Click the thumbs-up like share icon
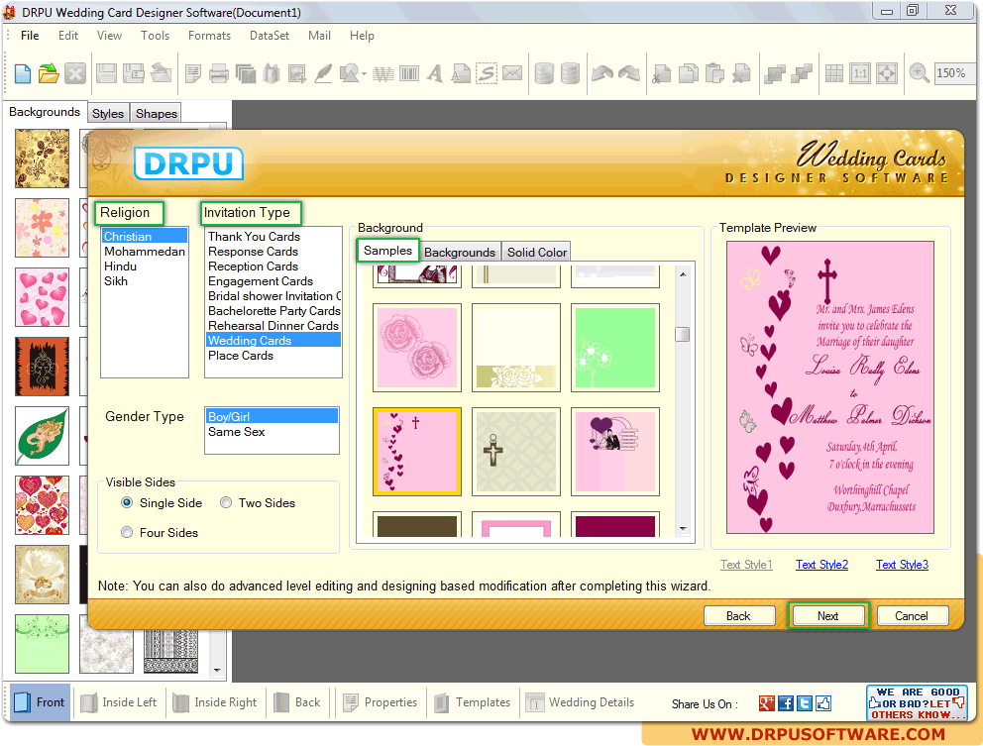The width and height of the screenshot is (983, 746). [823, 703]
